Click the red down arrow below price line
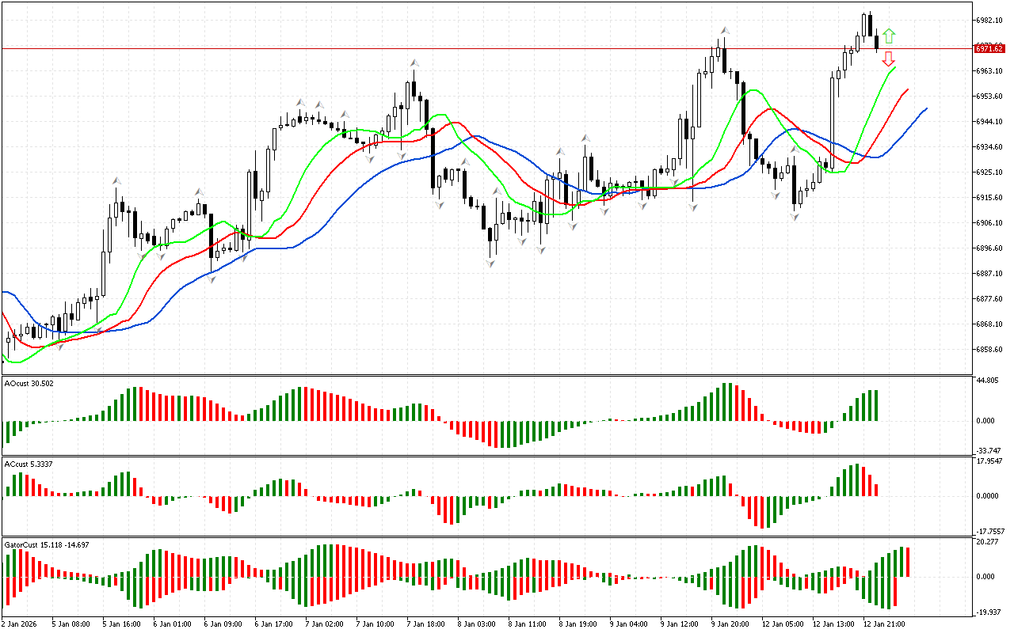This screenshot has width=1014, height=633. (889, 59)
